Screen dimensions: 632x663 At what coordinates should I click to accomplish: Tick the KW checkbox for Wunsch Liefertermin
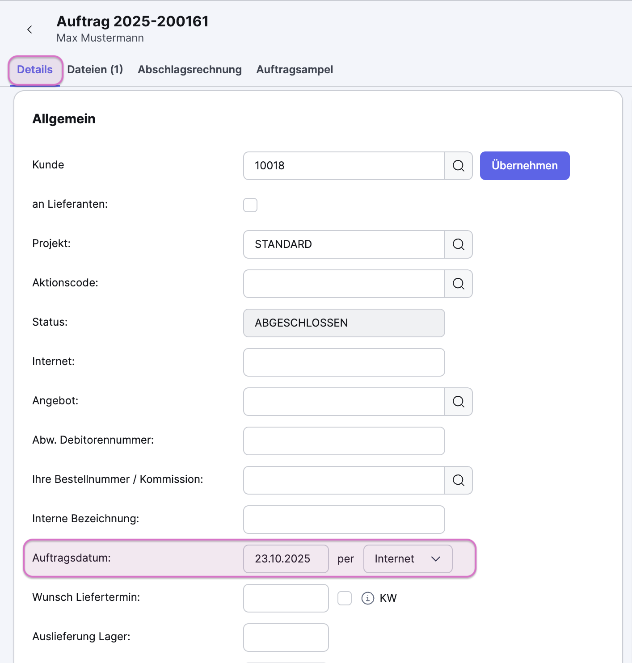point(345,598)
